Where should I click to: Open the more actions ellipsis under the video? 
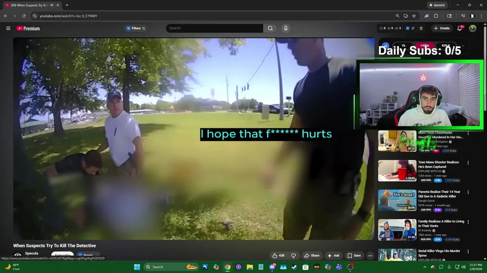(x=370, y=256)
